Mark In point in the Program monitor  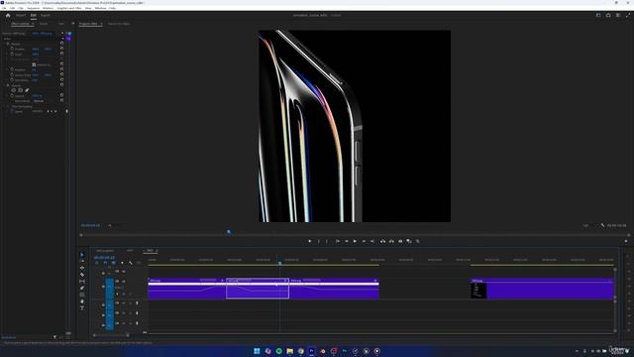[319, 241]
